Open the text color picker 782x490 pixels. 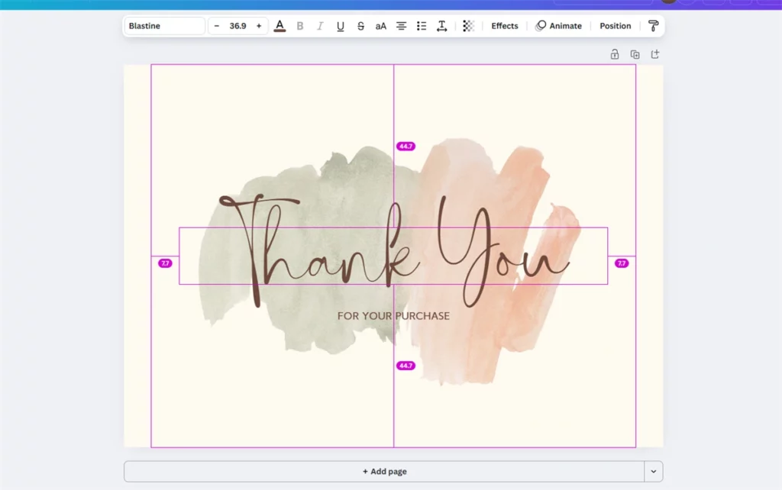pyautogui.click(x=280, y=25)
